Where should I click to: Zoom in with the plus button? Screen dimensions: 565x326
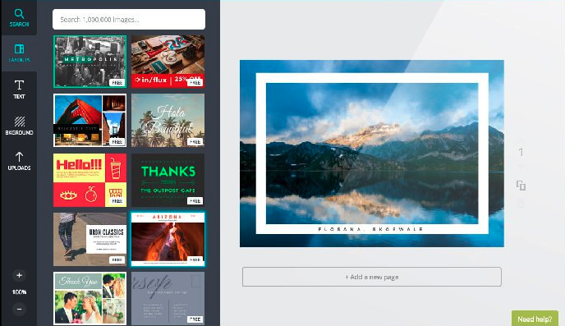click(19, 275)
